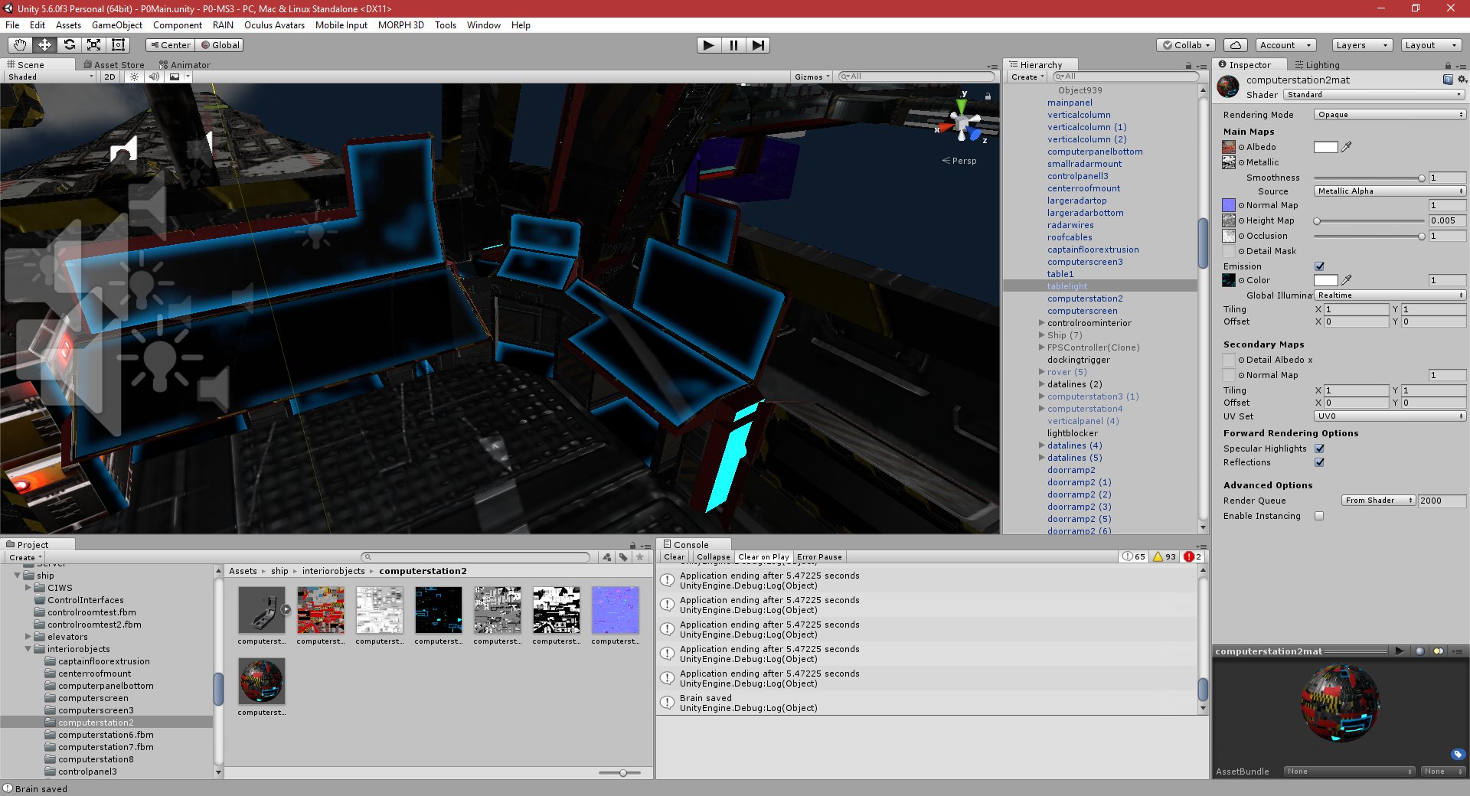The image size is (1470, 796).
Task: Open Shaded draw mode dropdown
Action: (x=51, y=77)
